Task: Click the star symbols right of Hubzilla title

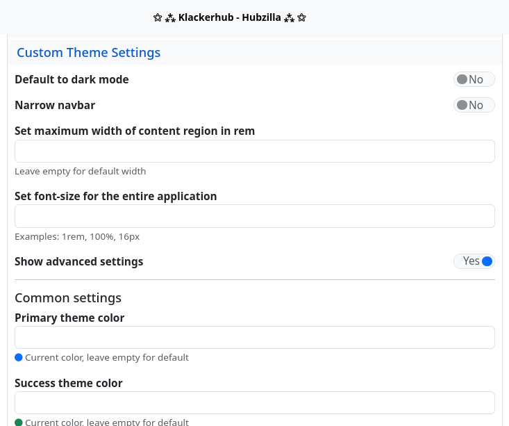Action: pyautogui.click(x=295, y=17)
